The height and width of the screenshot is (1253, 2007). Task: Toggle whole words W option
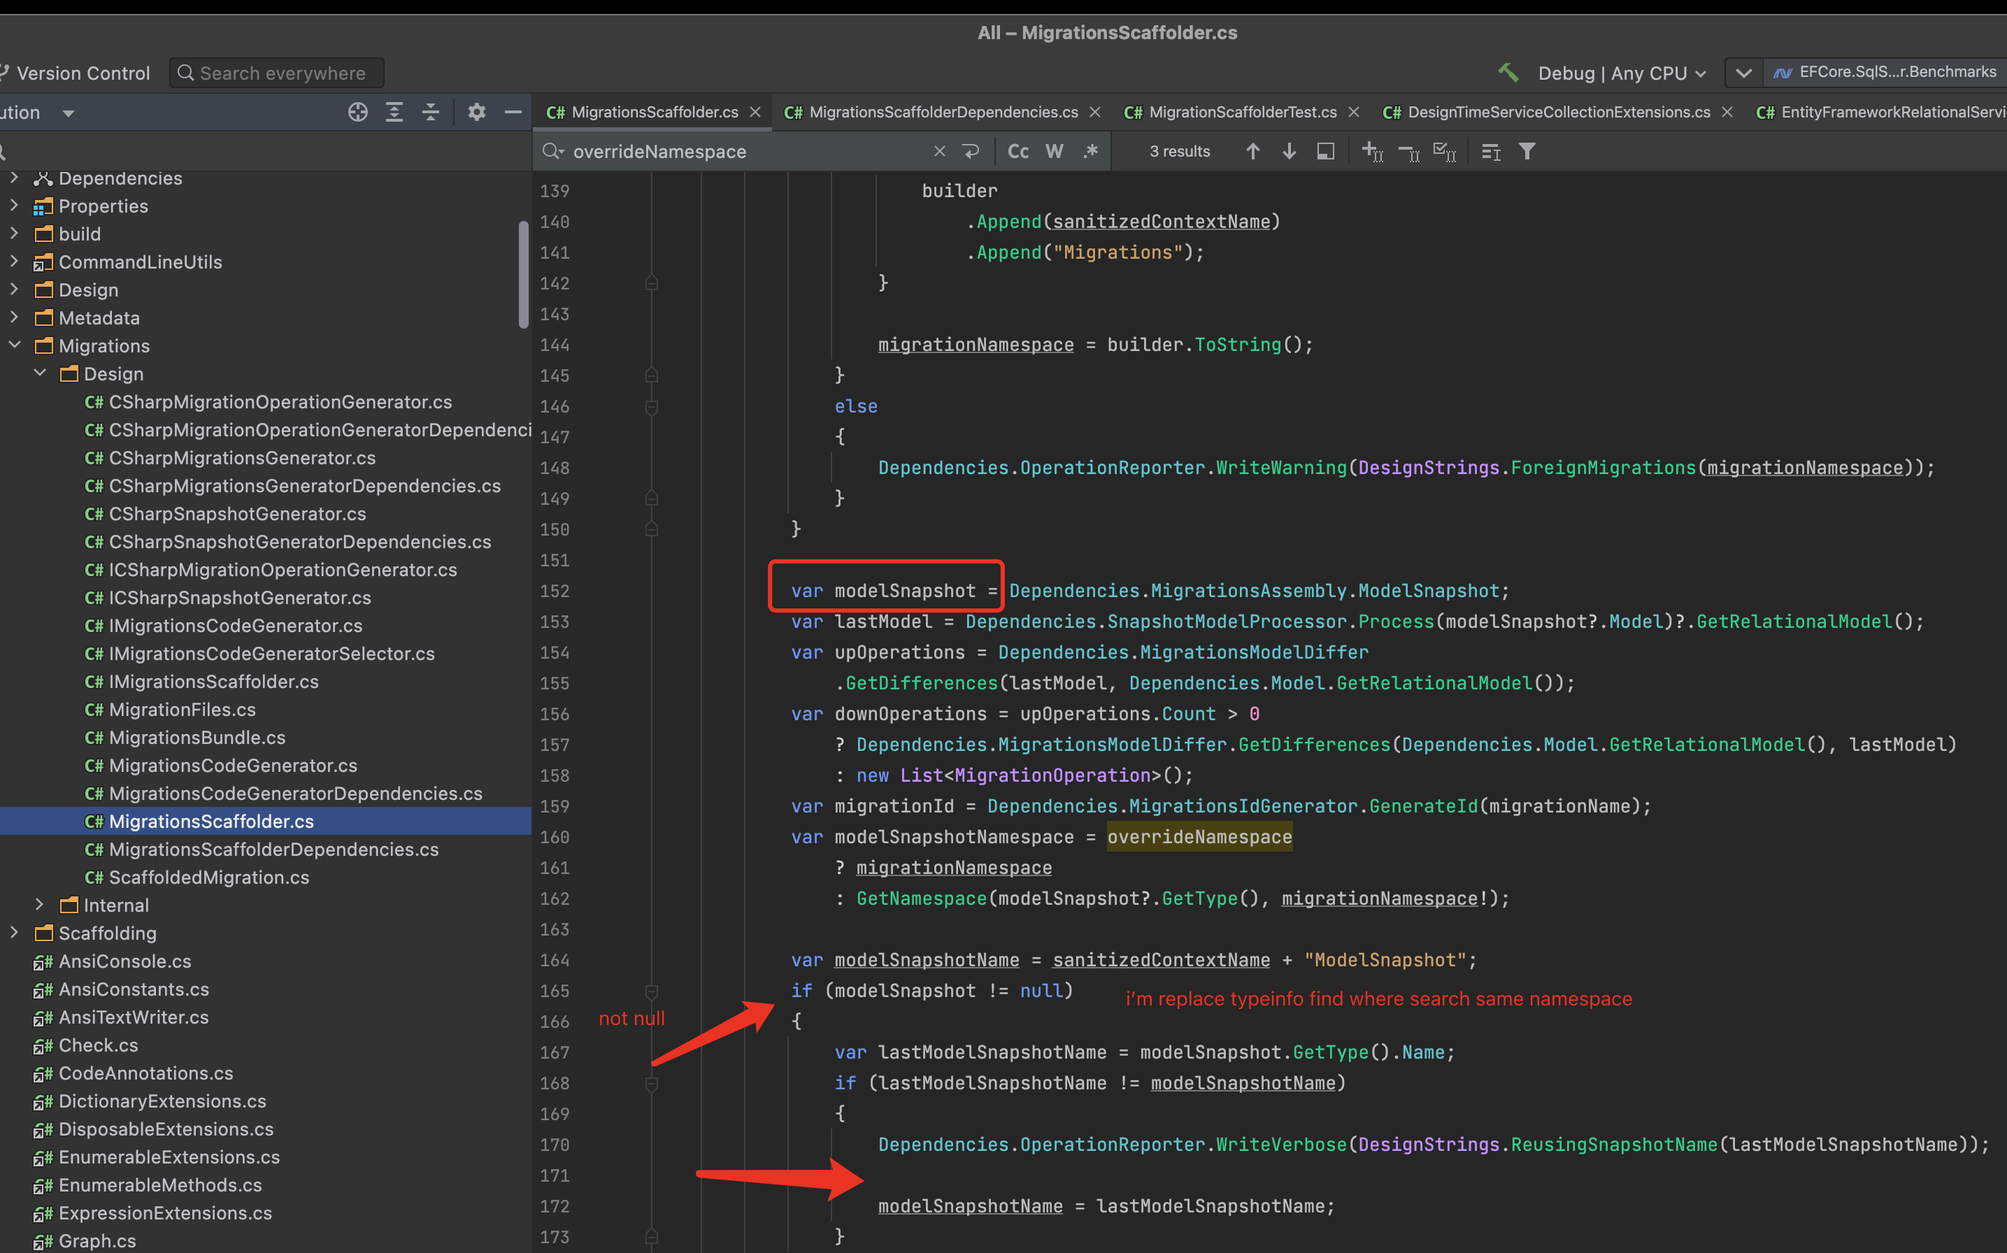click(x=1054, y=151)
